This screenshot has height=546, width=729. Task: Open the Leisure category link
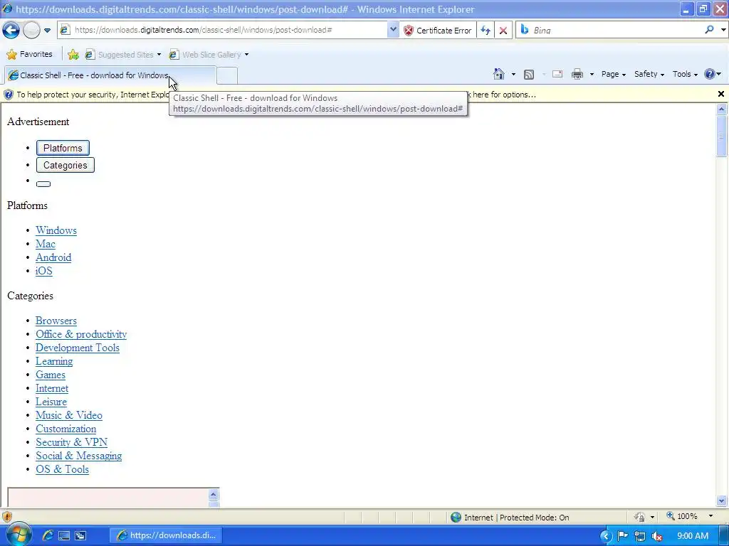click(x=51, y=402)
